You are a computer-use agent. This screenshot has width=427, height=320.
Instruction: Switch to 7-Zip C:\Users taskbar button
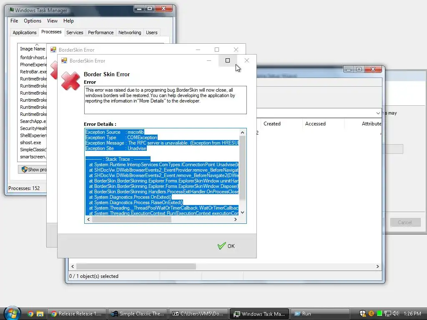[x=198, y=314]
